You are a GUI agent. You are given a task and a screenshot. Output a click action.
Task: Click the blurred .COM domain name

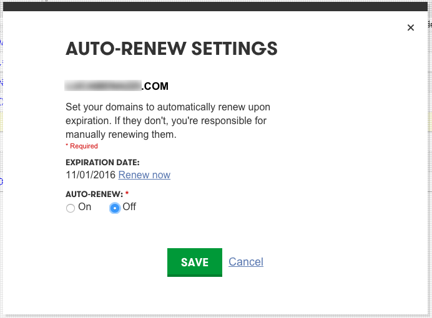(104, 86)
